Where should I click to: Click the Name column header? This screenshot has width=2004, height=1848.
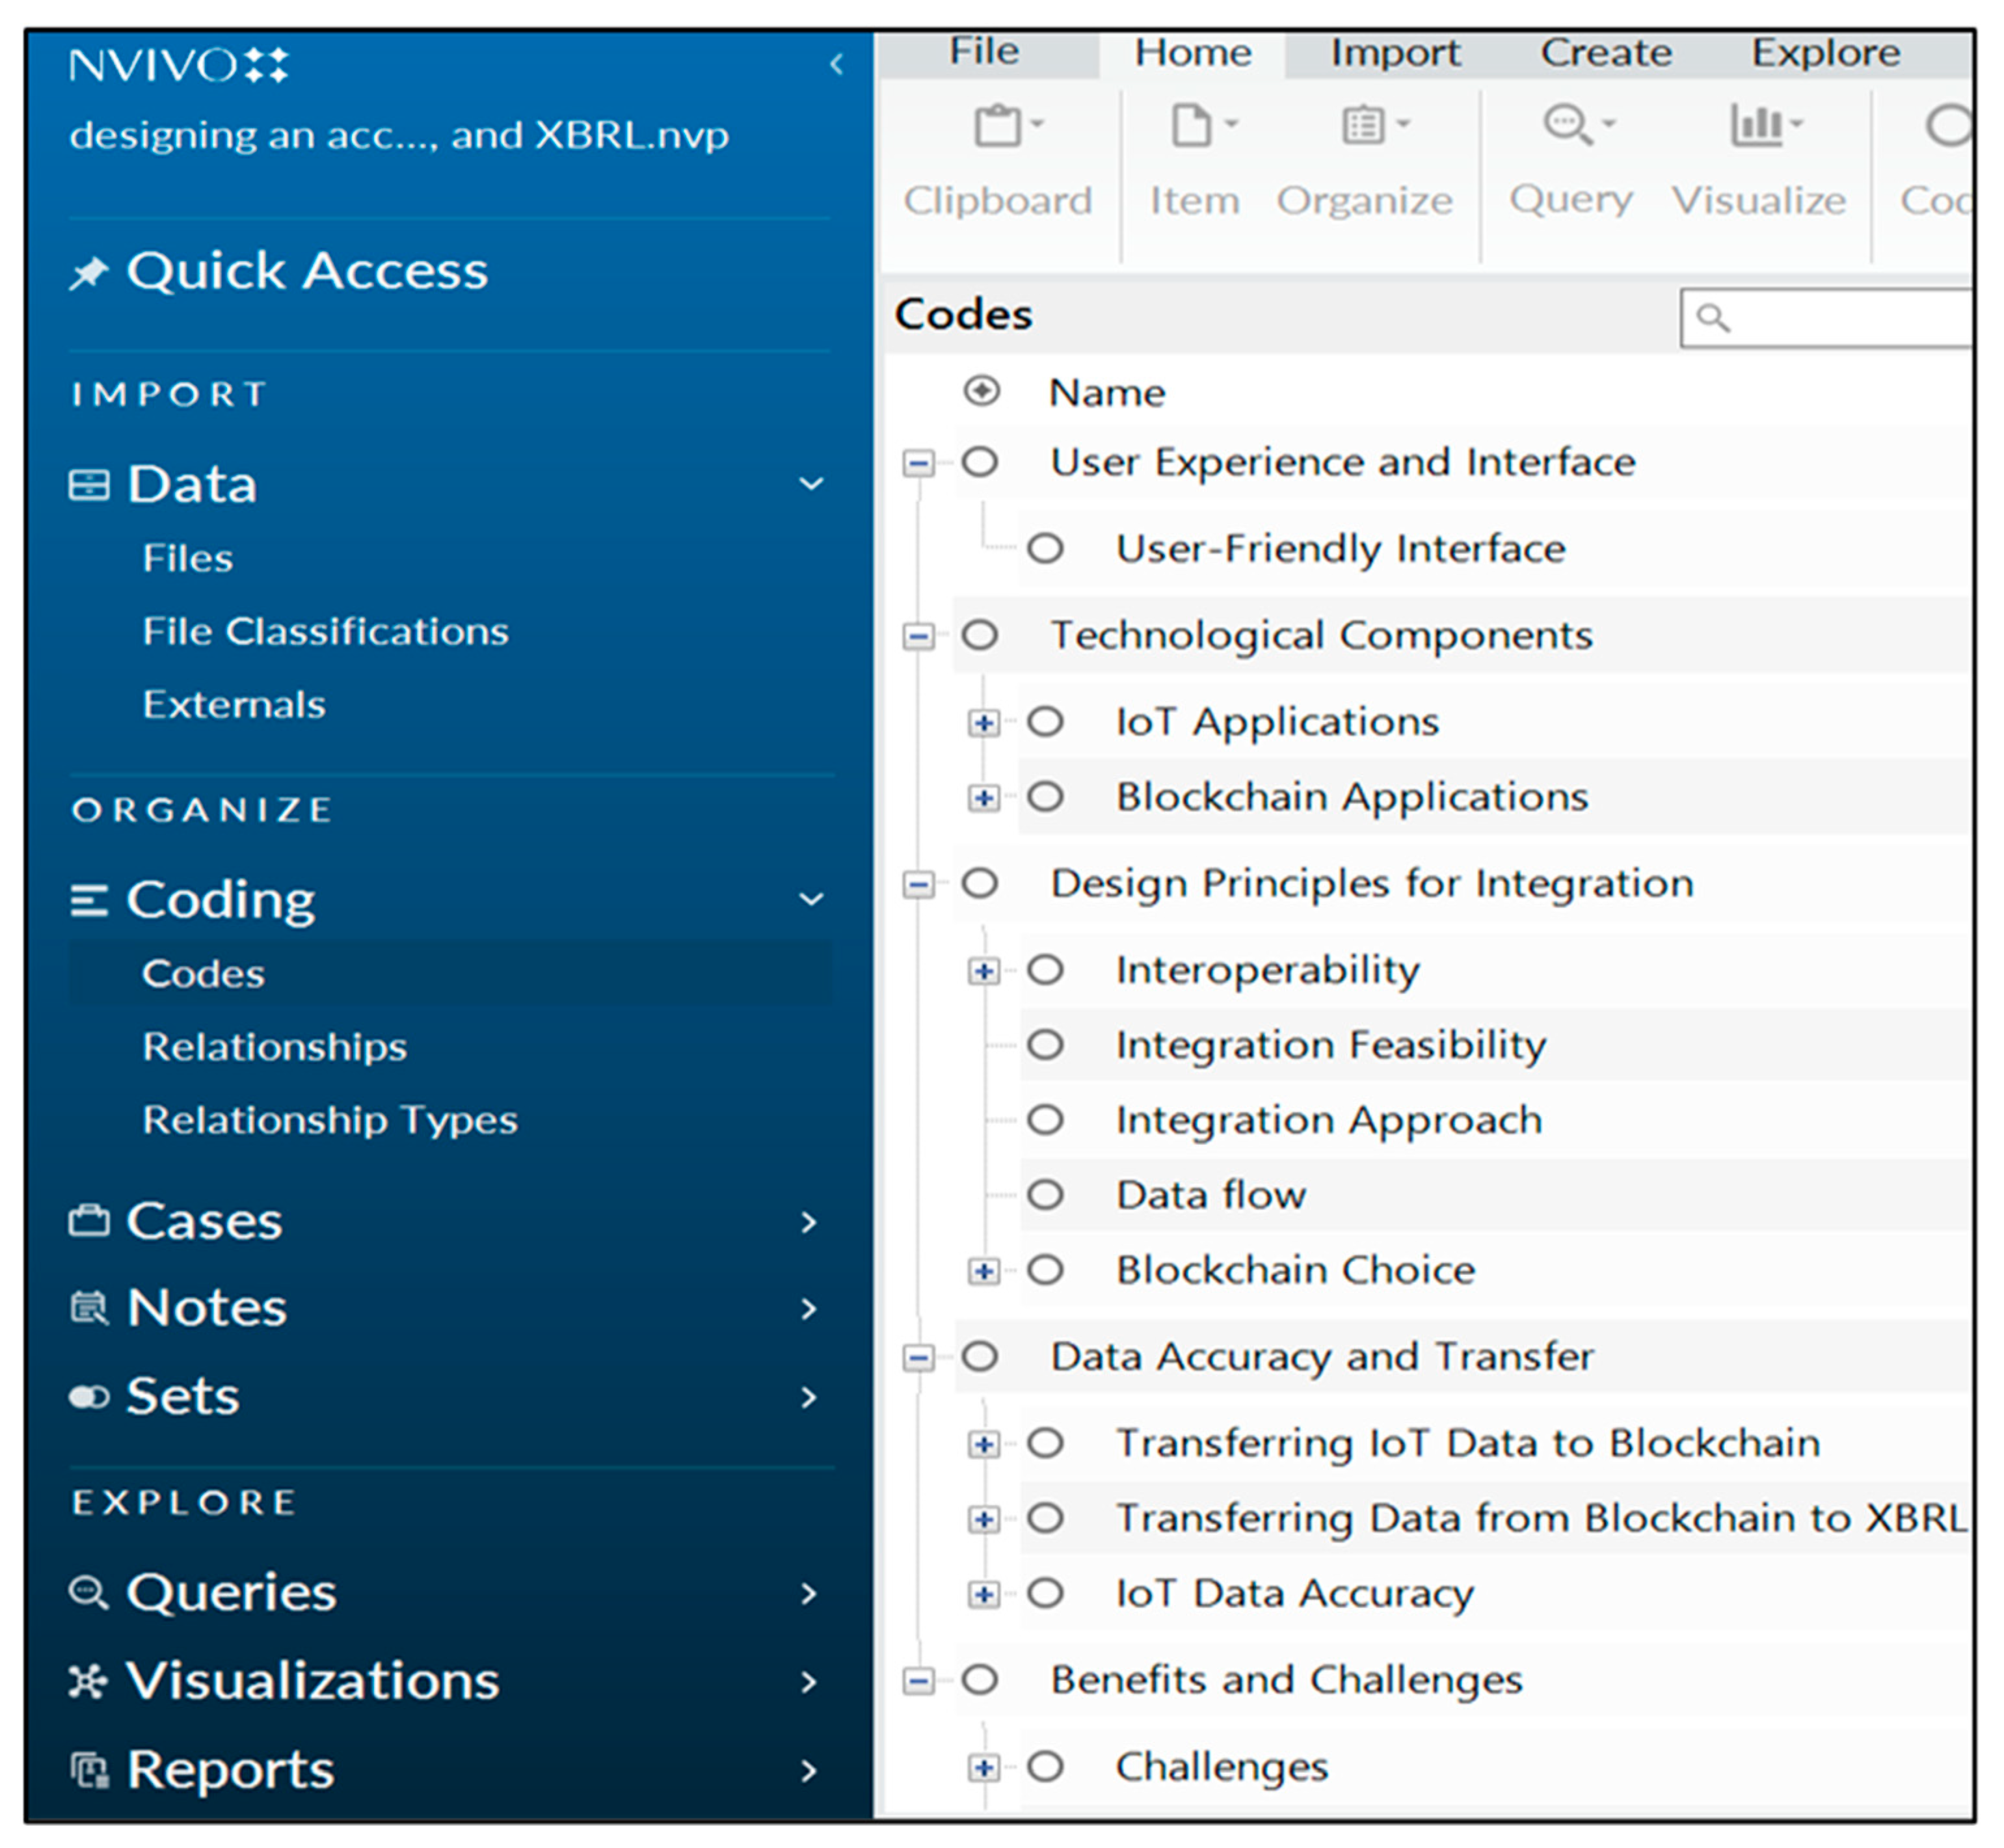[1107, 393]
